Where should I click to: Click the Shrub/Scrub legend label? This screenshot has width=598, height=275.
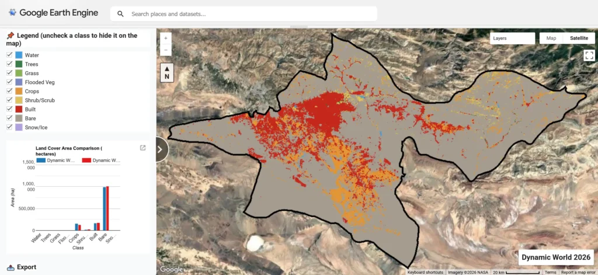[40, 100]
